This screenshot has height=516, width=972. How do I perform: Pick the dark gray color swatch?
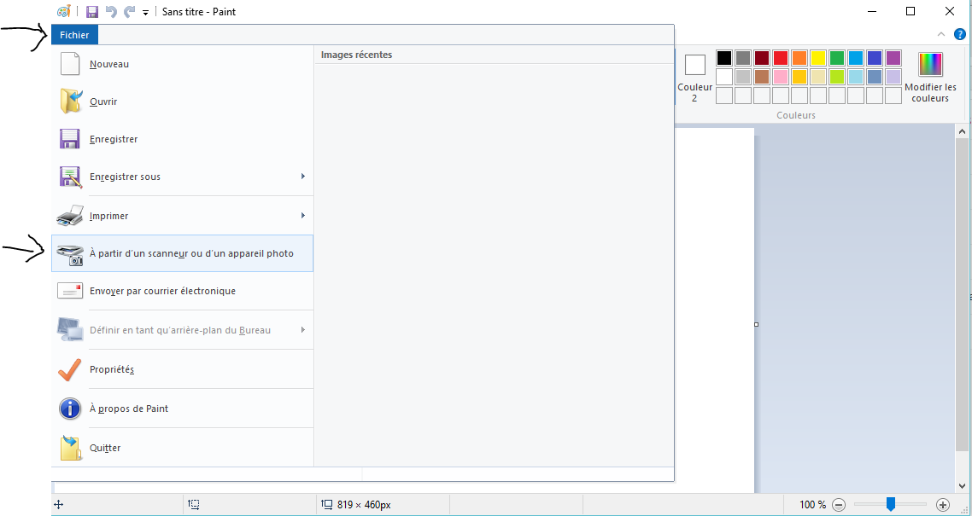742,58
